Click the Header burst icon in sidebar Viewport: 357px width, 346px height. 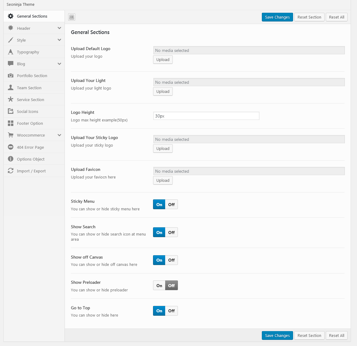pyautogui.click(x=11, y=28)
